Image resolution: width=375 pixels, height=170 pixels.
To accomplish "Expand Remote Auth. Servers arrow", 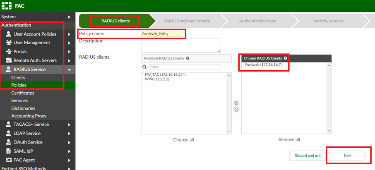I will [69, 61].
